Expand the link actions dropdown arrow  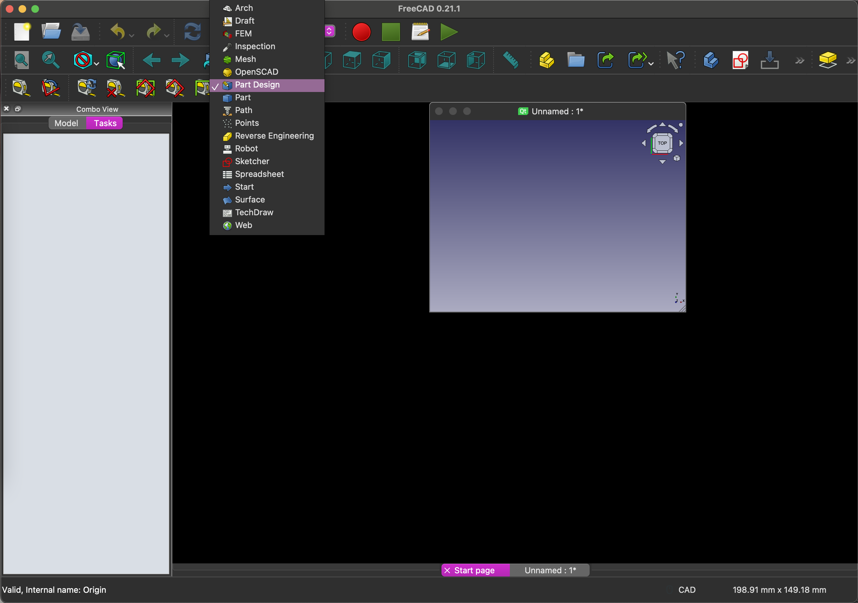pyautogui.click(x=651, y=64)
